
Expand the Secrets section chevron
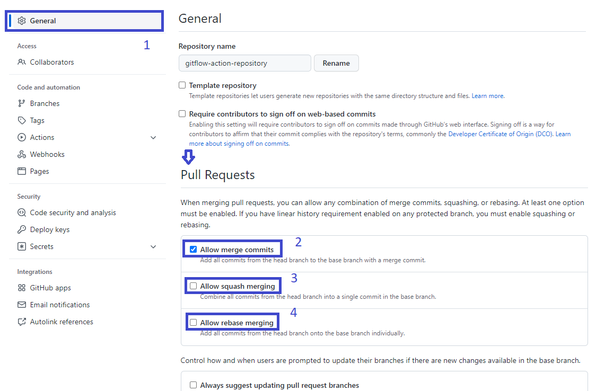153,246
